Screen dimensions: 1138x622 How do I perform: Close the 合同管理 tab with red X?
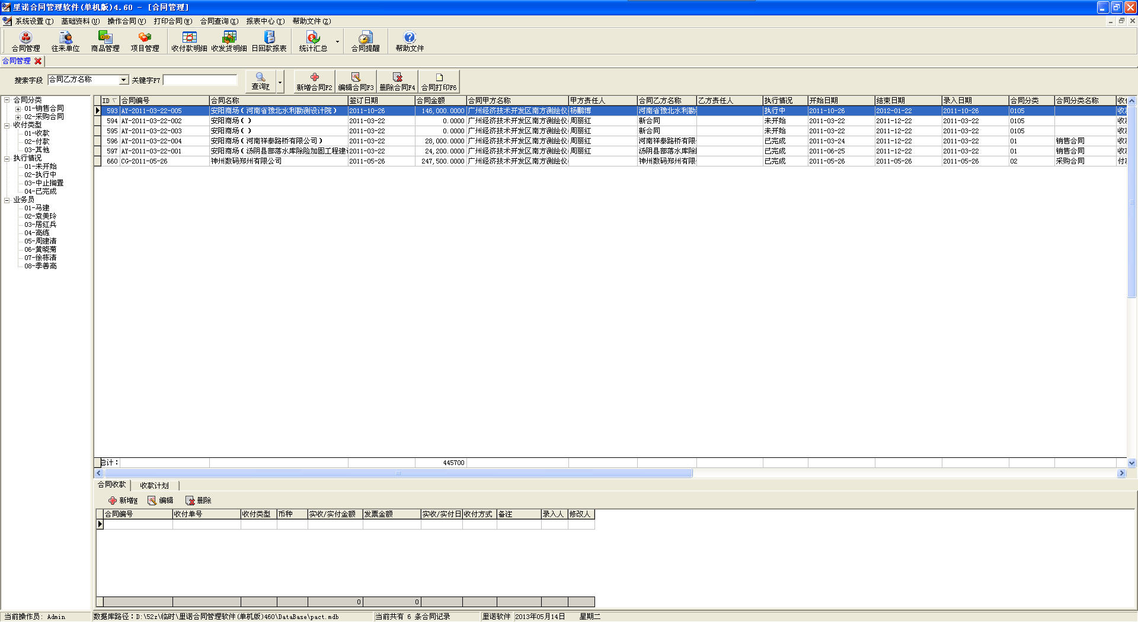point(38,61)
